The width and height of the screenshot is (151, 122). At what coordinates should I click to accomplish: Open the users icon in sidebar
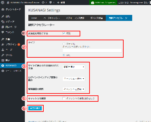click(x=3, y=50)
